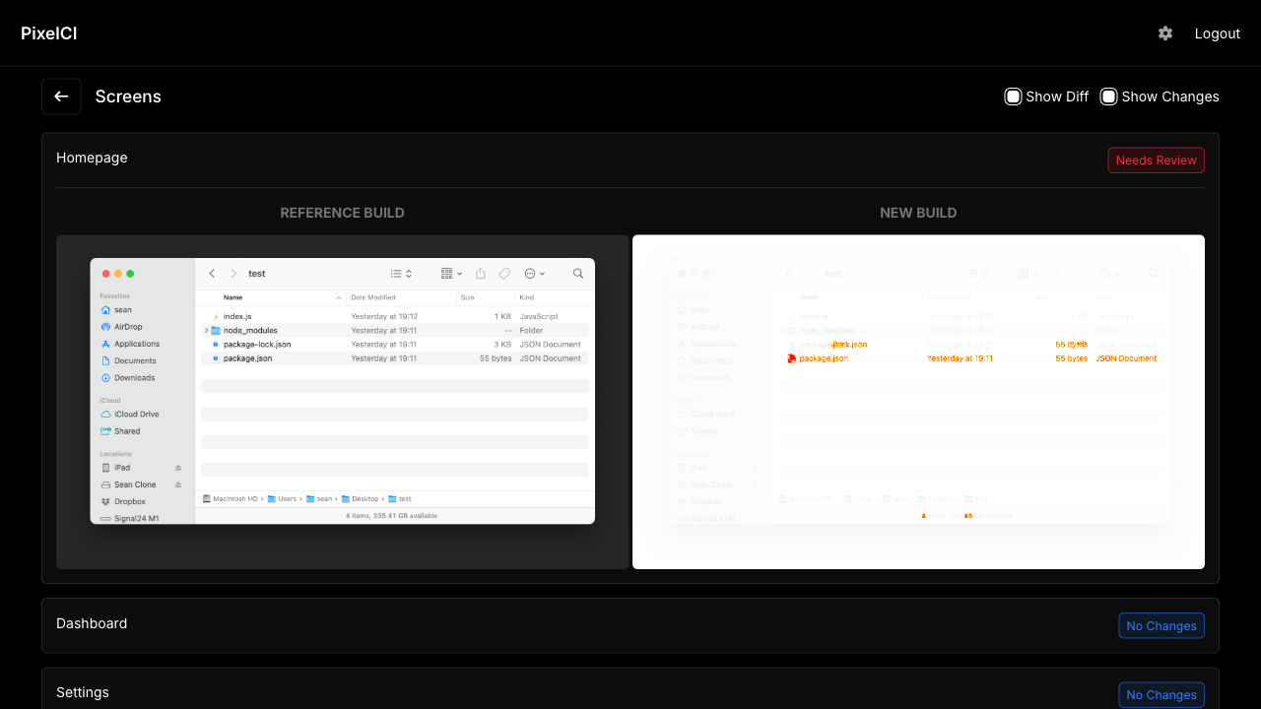Screen dimensions: 1261x709
Task: Open the view options dropdown in the toolbar
Action: coord(450,273)
